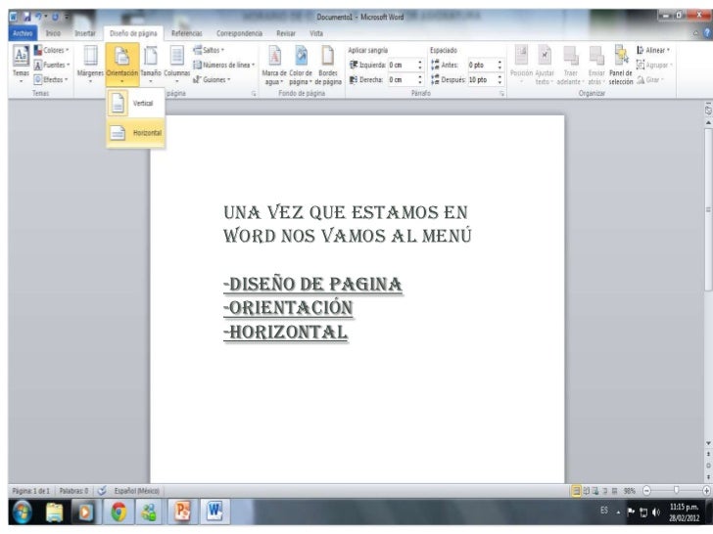Viewport: 713px width, 534px height.
Task: Open Color de página button
Action: 301,65
